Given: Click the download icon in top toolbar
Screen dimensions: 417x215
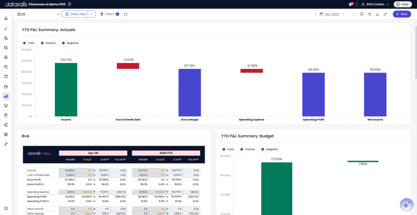Looking at the screenshot, I should click(377, 14).
